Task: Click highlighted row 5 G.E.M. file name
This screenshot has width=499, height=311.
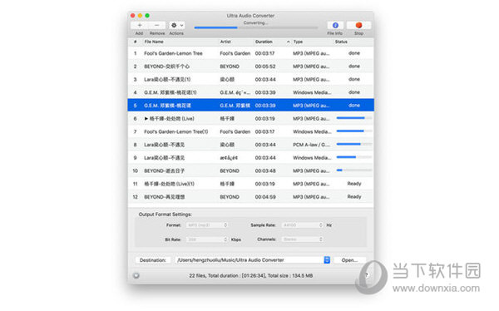Action: tap(167, 106)
